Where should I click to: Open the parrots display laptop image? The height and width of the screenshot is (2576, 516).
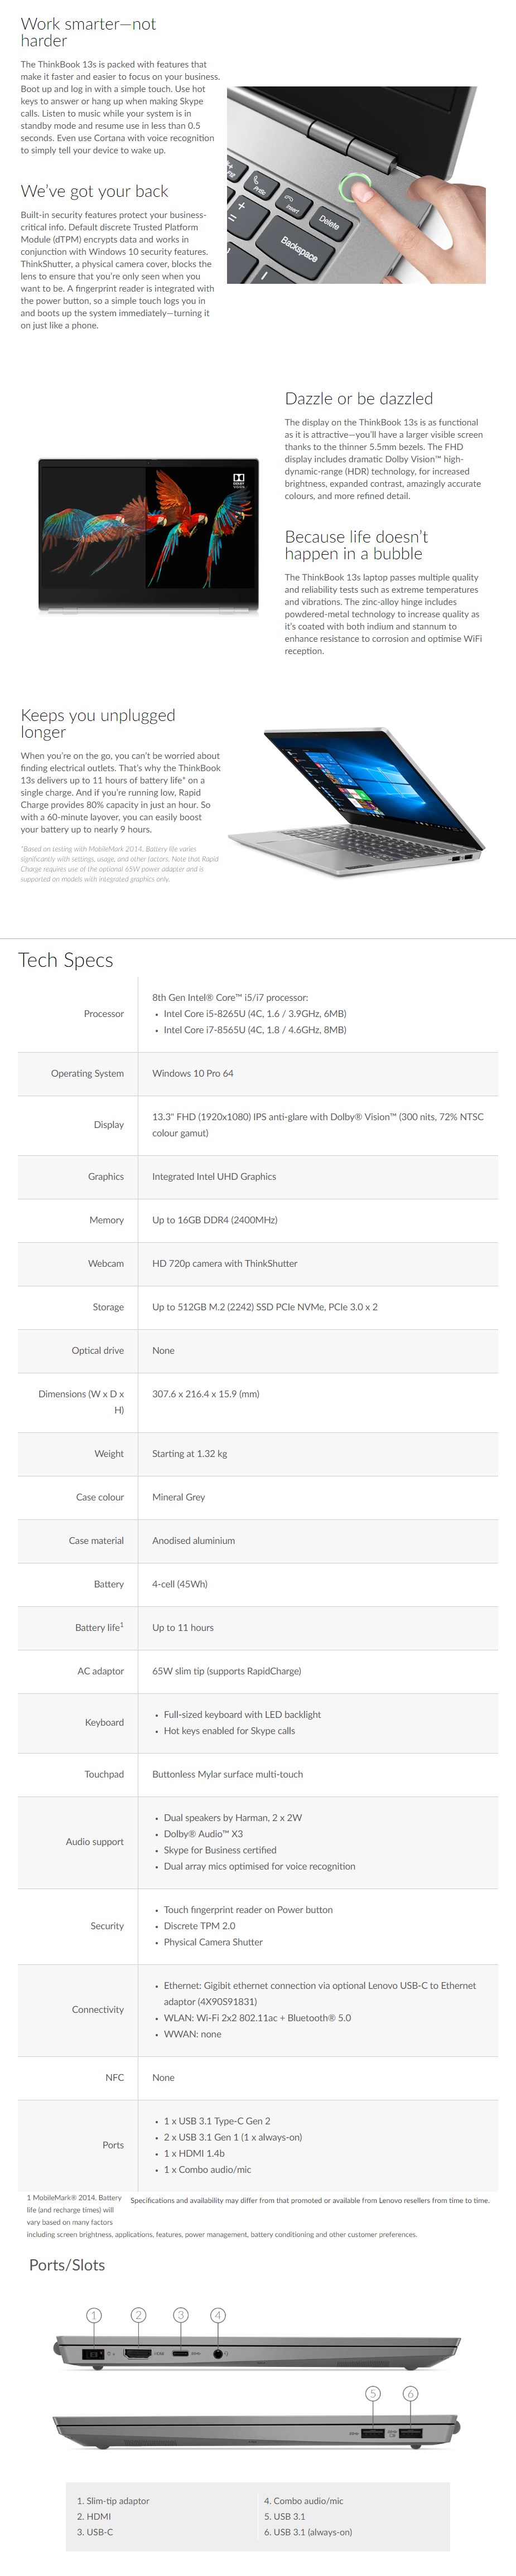tap(148, 535)
